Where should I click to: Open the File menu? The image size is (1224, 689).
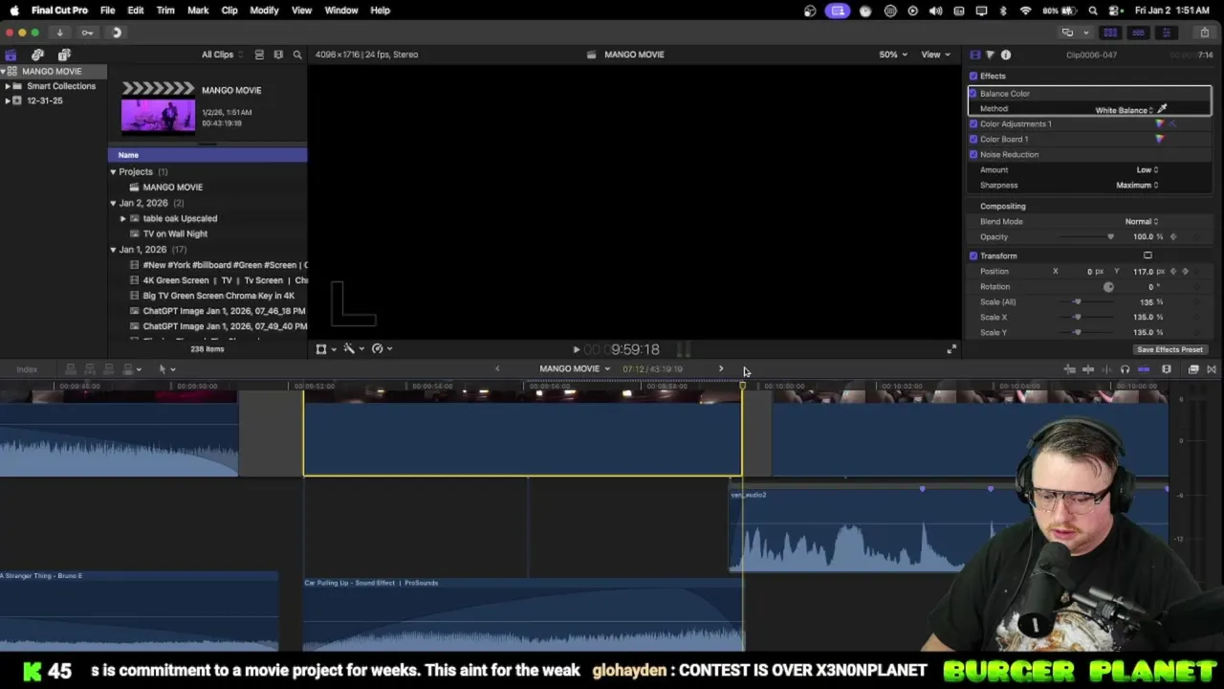coord(108,11)
